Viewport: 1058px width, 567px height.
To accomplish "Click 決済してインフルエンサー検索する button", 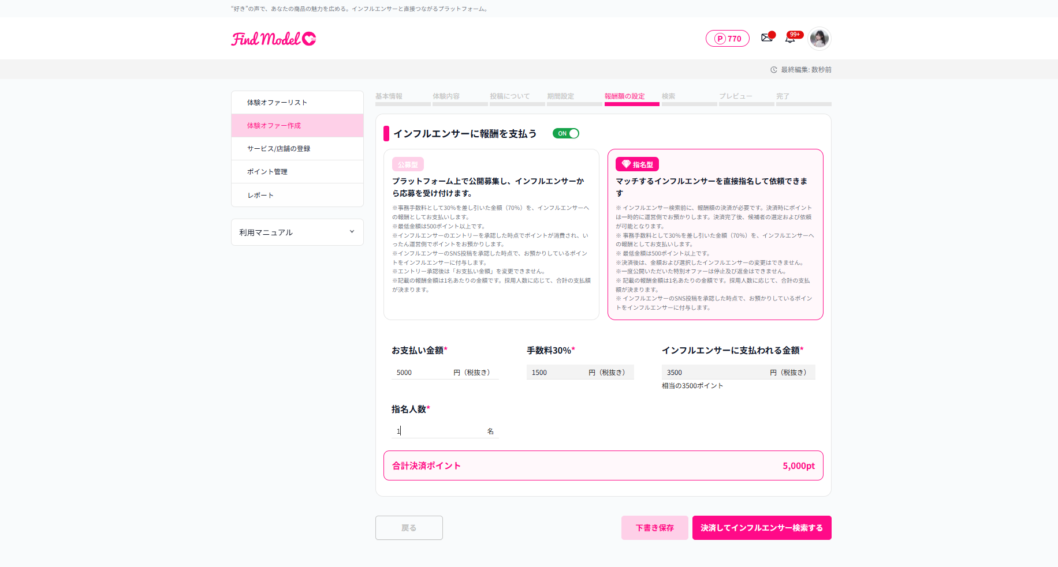I will tap(762, 528).
